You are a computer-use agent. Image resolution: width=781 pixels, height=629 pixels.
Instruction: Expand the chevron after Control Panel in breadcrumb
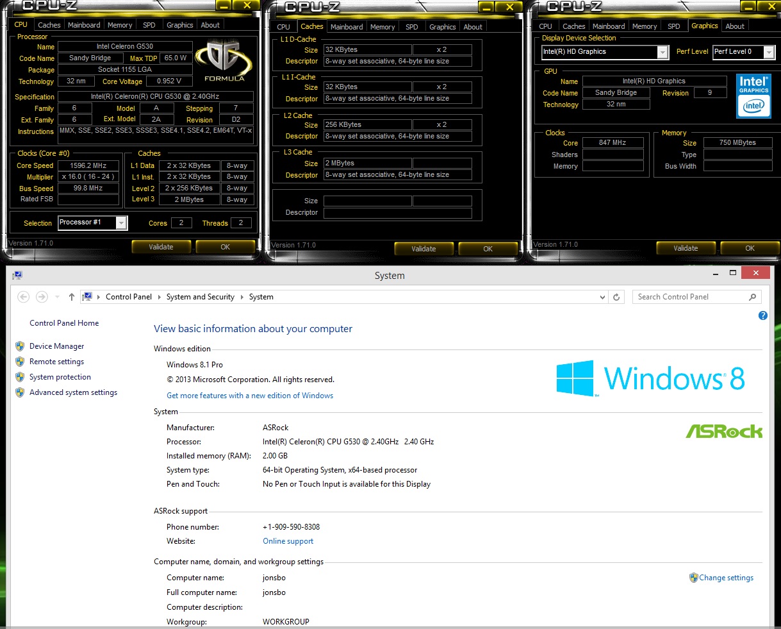(160, 297)
